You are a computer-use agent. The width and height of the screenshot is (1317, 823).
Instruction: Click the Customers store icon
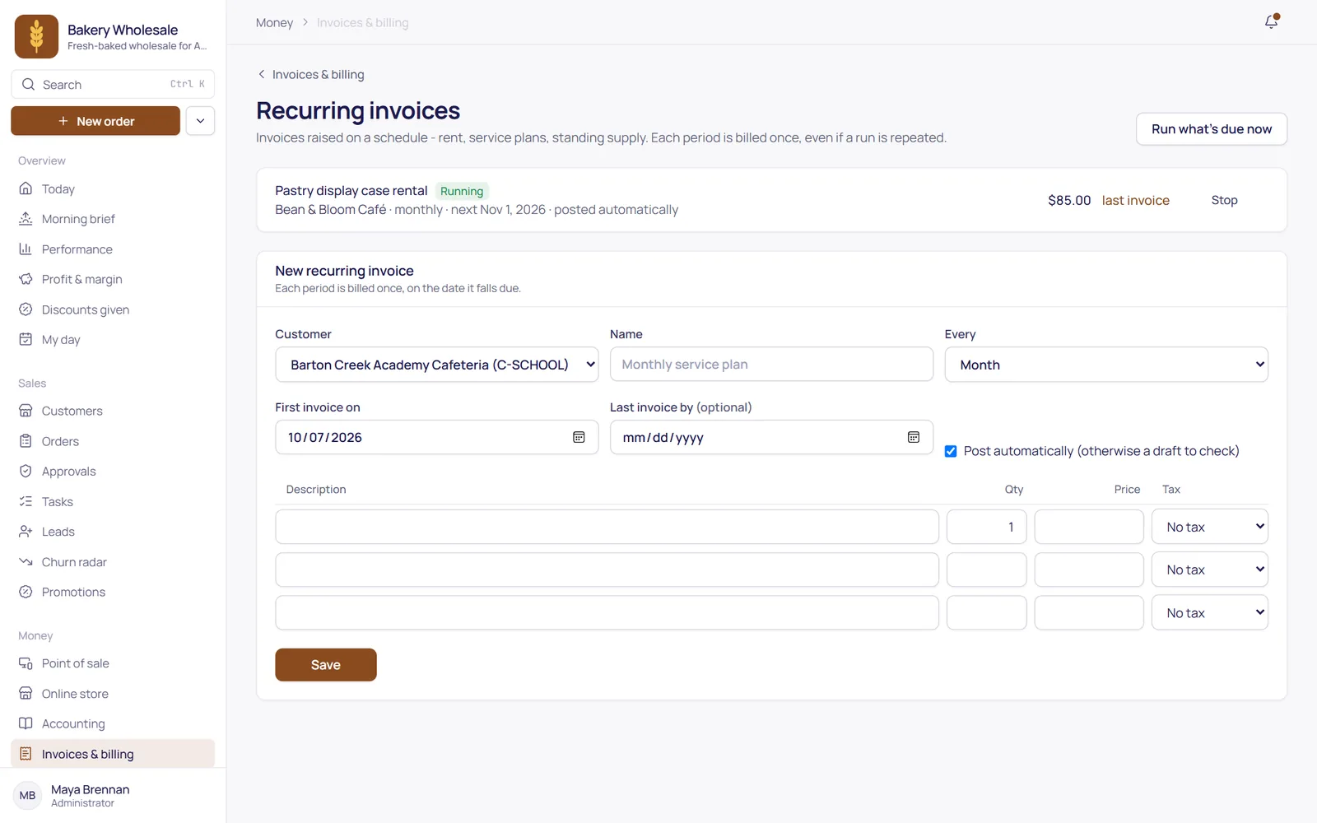click(26, 411)
